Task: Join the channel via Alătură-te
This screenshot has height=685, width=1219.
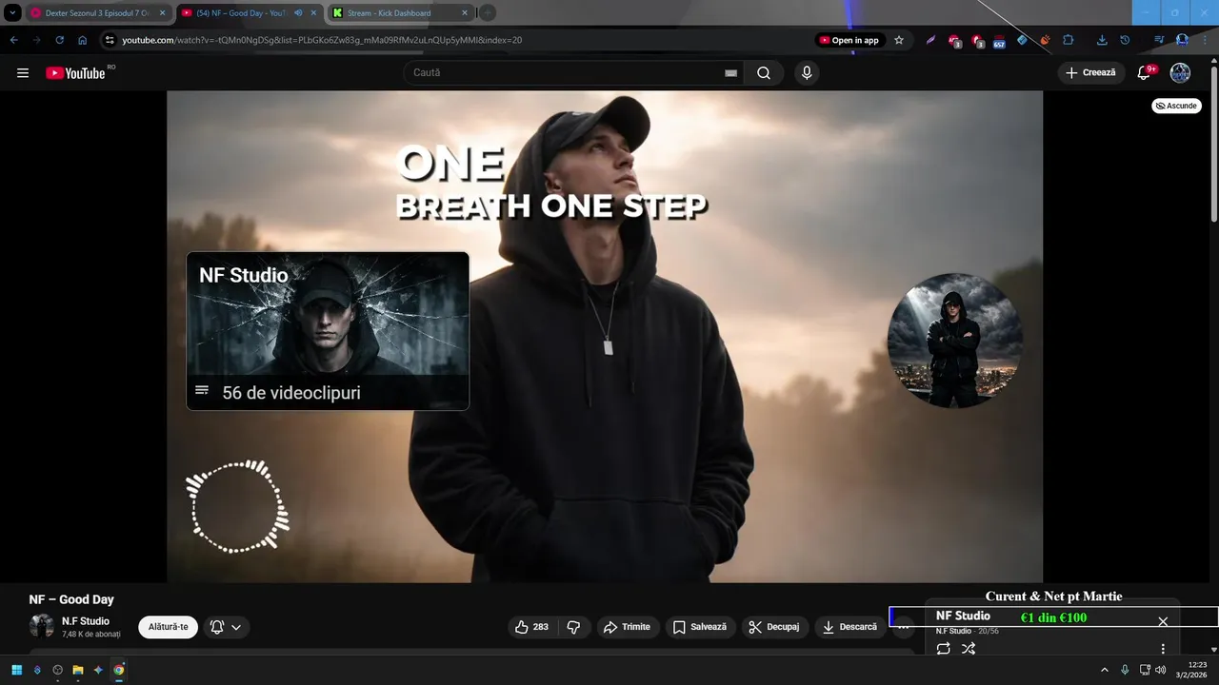Action: [x=169, y=627]
